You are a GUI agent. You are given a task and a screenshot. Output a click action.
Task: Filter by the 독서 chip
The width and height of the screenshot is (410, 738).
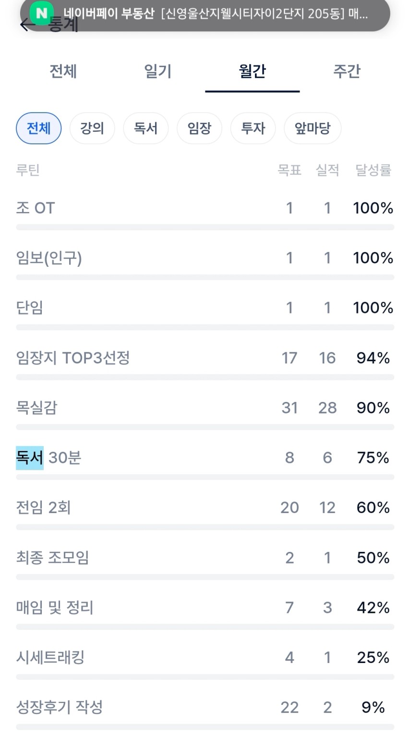tap(146, 128)
